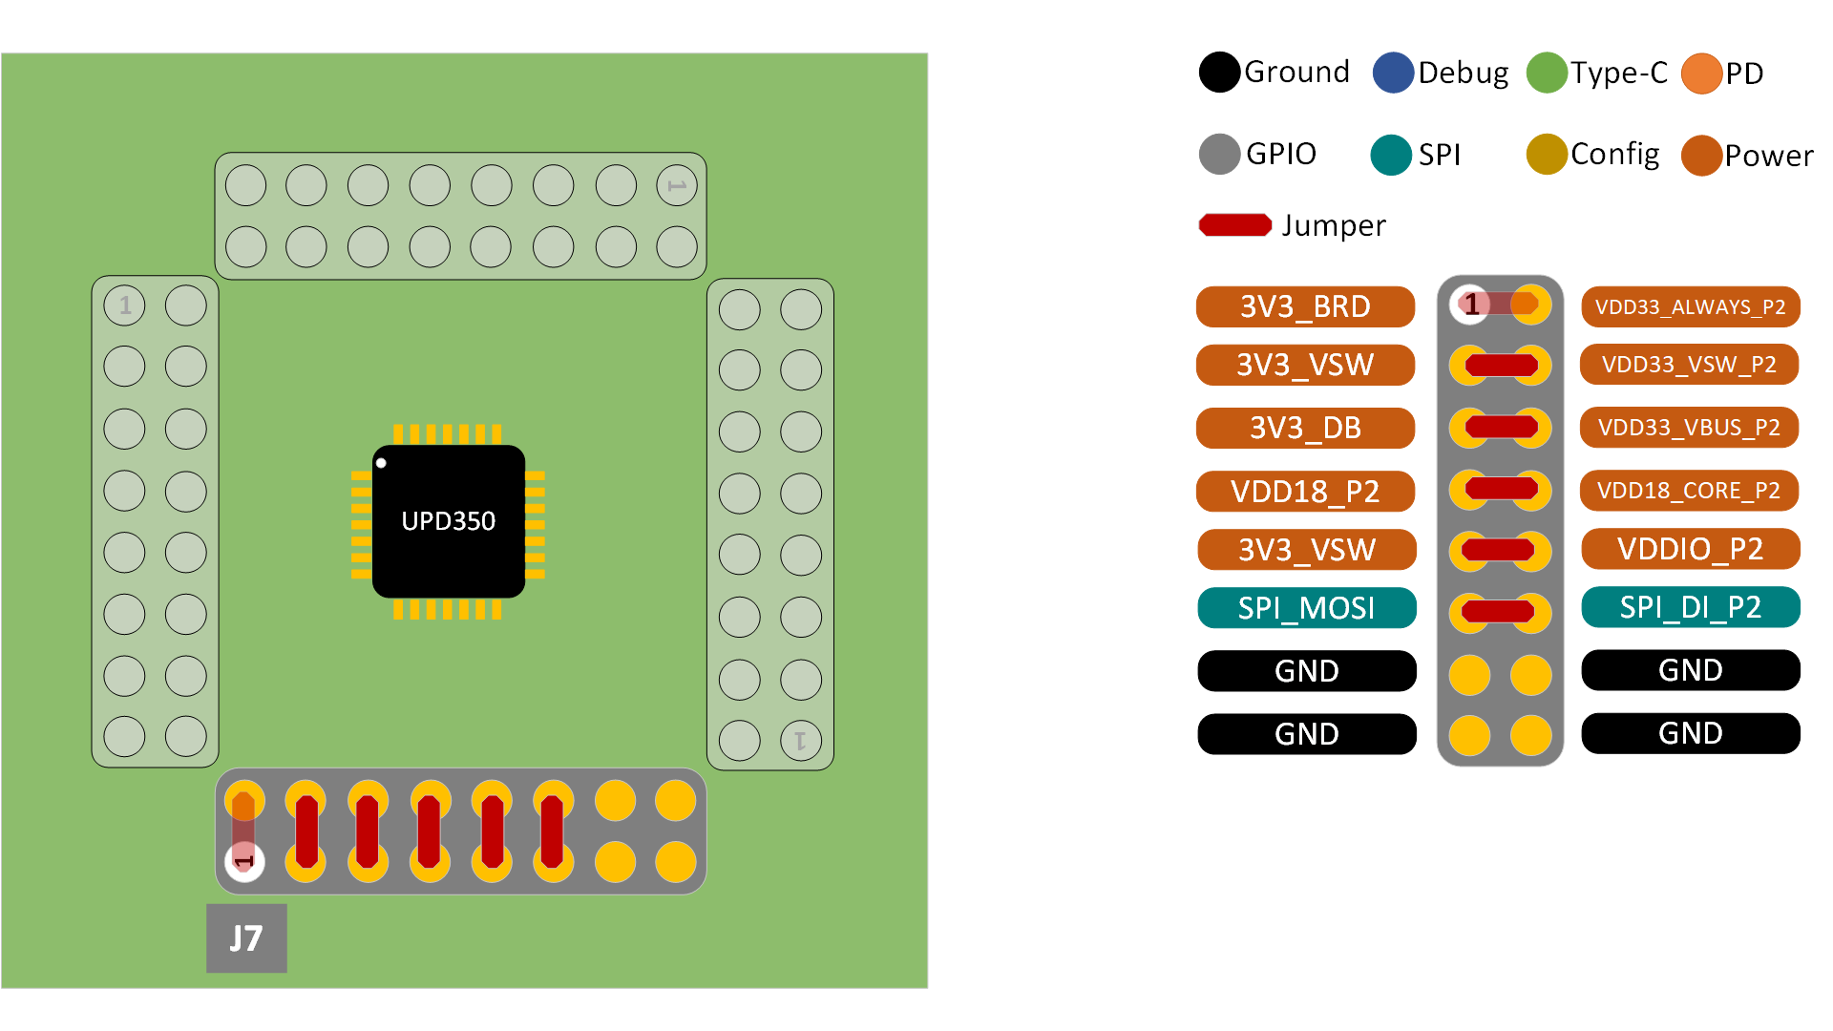The width and height of the screenshot is (1833, 1031).
Task: Click the Power legend color circle
Action: (1703, 155)
